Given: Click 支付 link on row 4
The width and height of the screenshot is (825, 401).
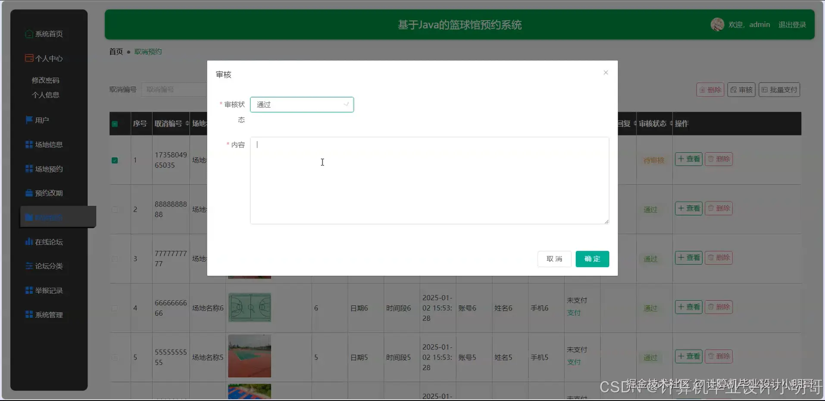Looking at the screenshot, I should pos(574,313).
